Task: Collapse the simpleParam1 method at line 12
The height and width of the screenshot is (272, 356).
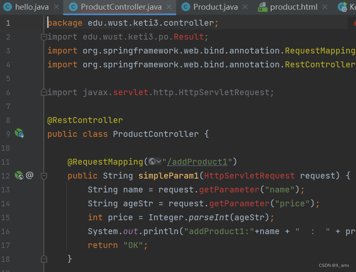Action: pos(44,176)
